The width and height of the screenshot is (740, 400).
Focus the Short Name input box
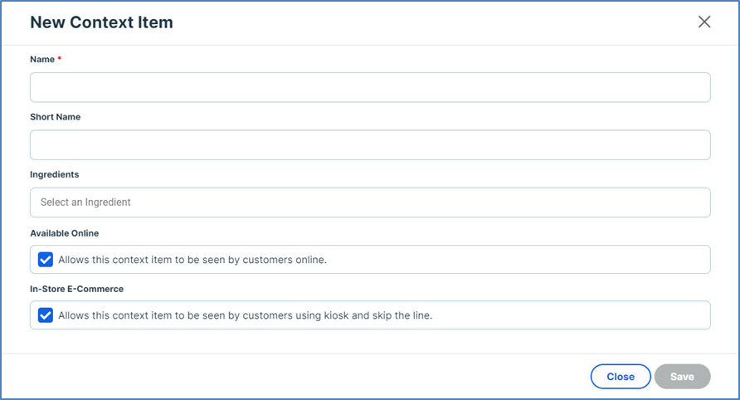pos(370,144)
